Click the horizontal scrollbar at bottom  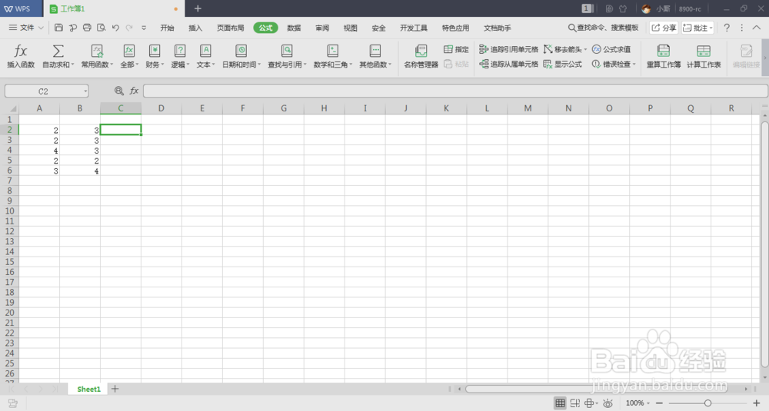[597, 389]
